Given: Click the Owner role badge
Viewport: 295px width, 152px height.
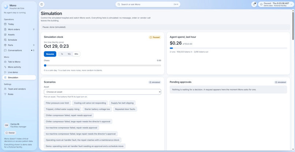Looking at the screenshot, I should tap(10, 133).
